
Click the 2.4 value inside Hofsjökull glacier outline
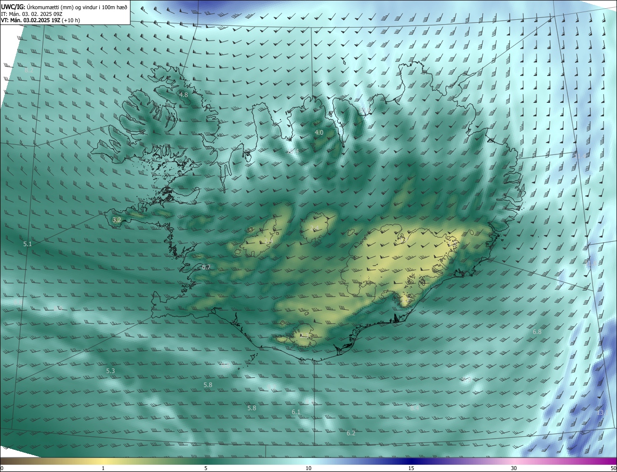(x=315, y=228)
